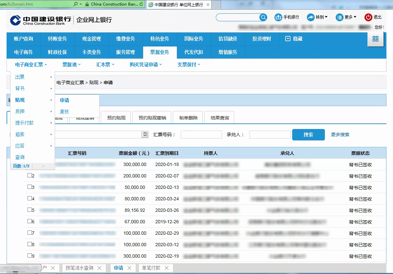Expand the 支票保付 dropdown

coord(189,65)
